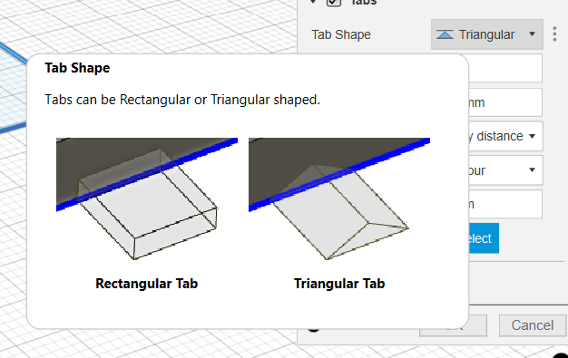Click the Triangular Tab illustration
Screen dimensions: 568x358
click(x=339, y=198)
